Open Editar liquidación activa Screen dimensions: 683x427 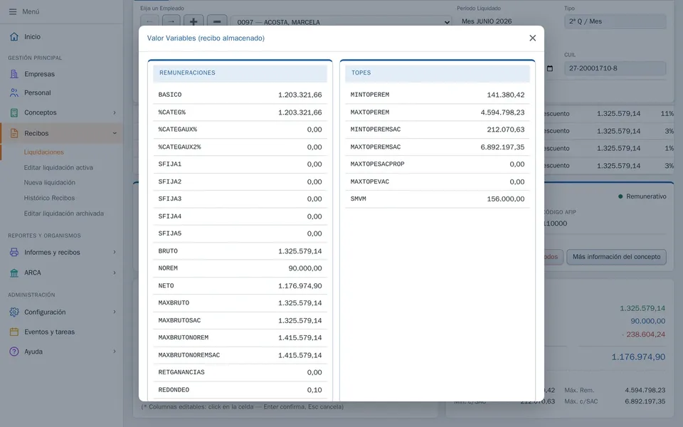pyautogui.click(x=58, y=167)
